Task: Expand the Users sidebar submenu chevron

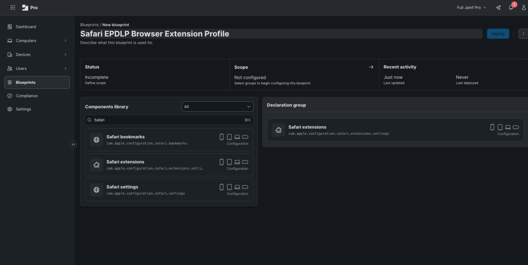Action: click(x=65, y=68)
